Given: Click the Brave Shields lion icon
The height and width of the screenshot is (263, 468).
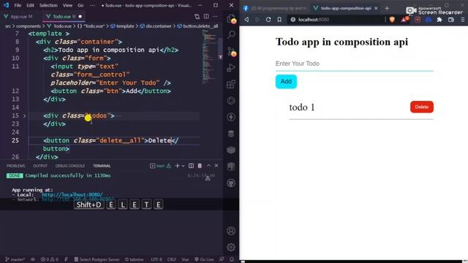Looking at the screenshot, I should [392, 20].
